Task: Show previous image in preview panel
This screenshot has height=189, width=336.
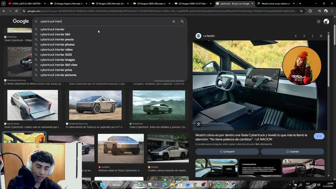Action: [x=296, y=36]
